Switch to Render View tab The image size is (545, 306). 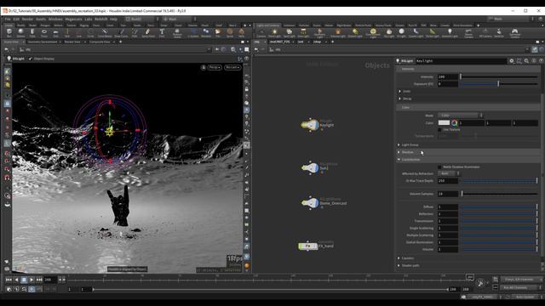coord(72,42)
